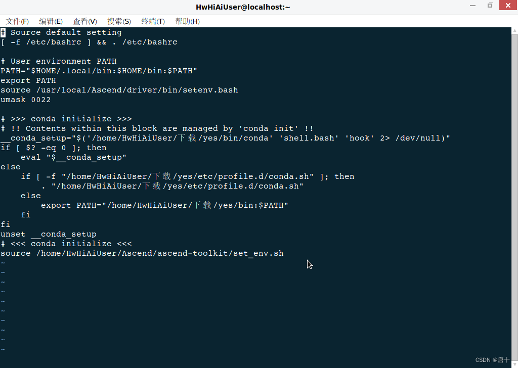The width and height of the screenshot is (518, 368).
Task: Open the 文件(F) menu
Action: [x=17, y=21]
